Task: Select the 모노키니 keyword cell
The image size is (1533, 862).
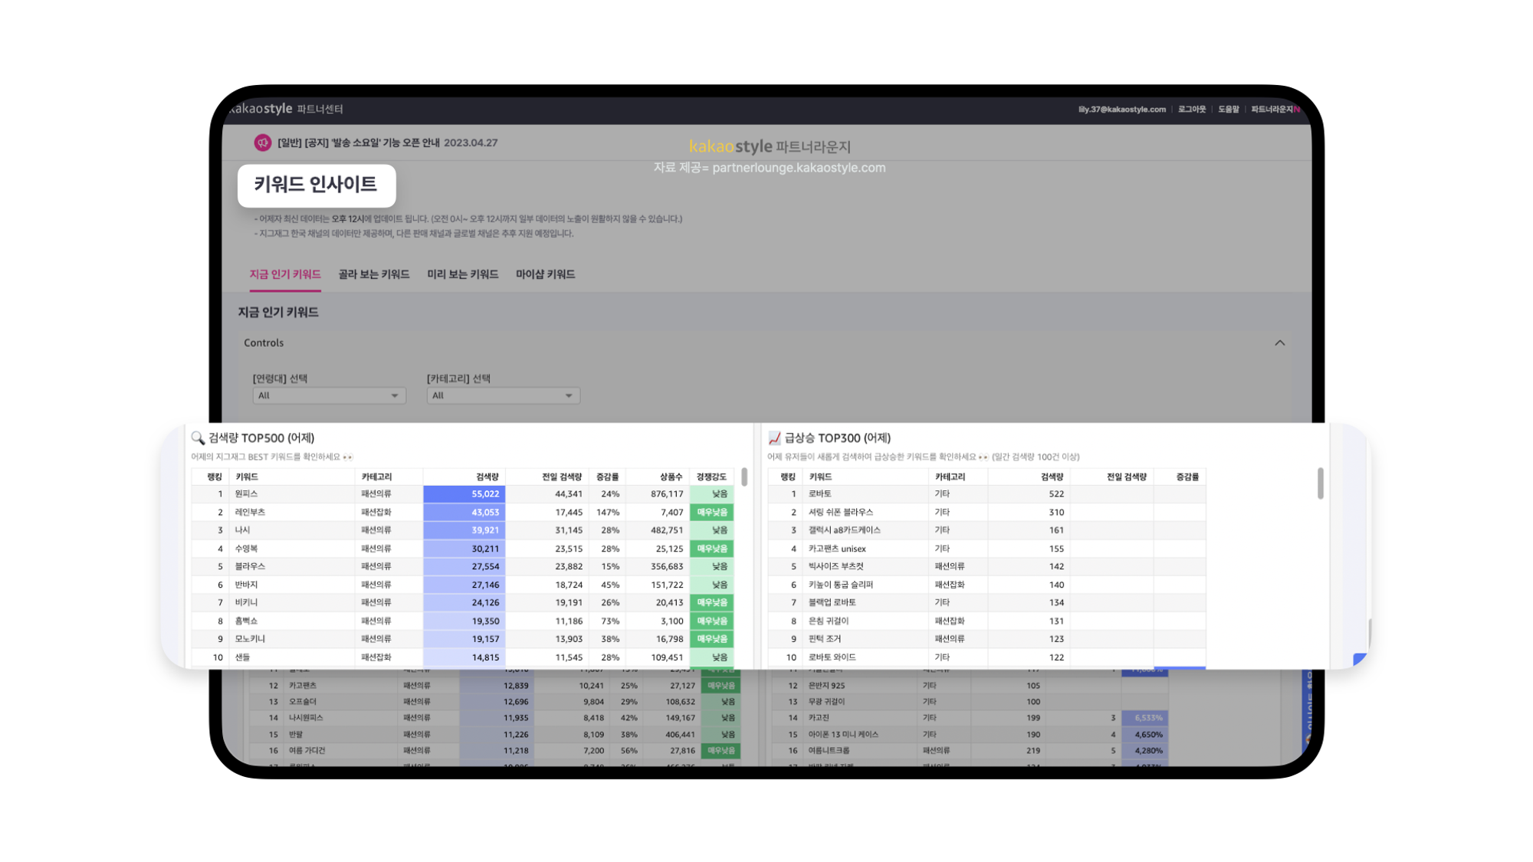Action: [x=250, y=638]
